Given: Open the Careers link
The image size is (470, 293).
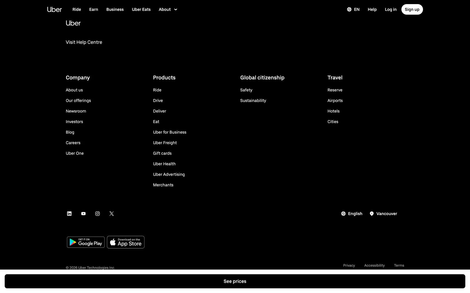Looking at the screenshot, I should pyautogui.click(x=73, y=143).
